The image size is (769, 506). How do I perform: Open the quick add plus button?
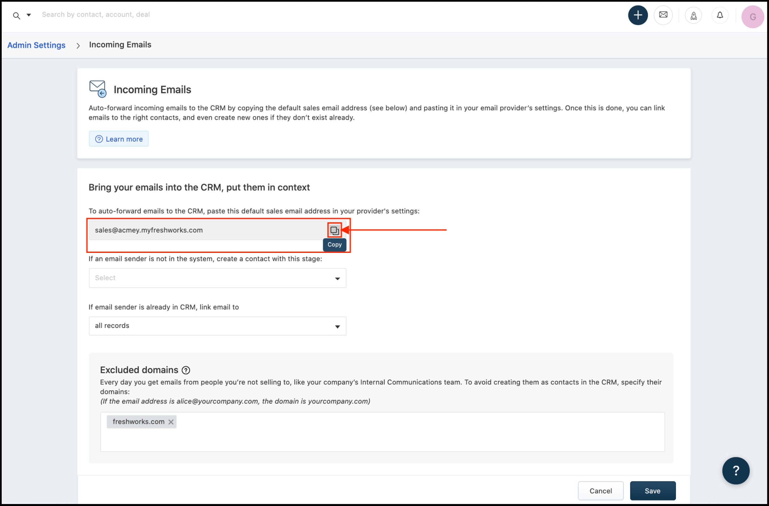click(x=637, y=15)
